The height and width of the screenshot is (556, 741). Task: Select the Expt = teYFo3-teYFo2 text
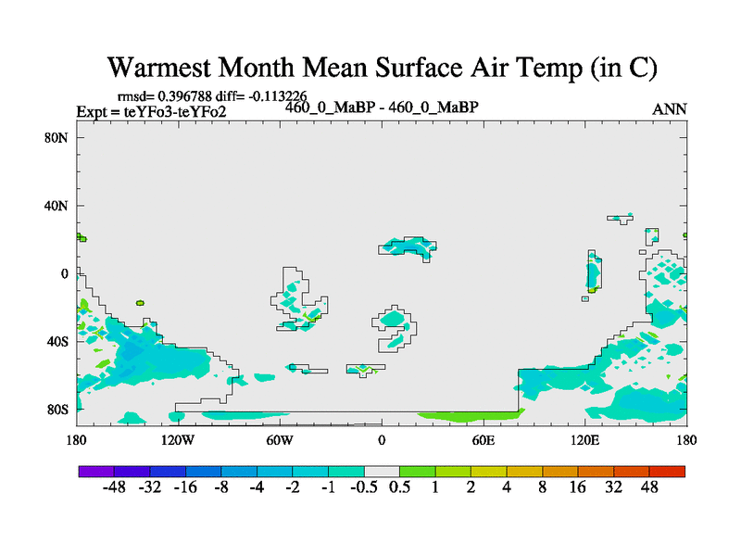[151, 112]
